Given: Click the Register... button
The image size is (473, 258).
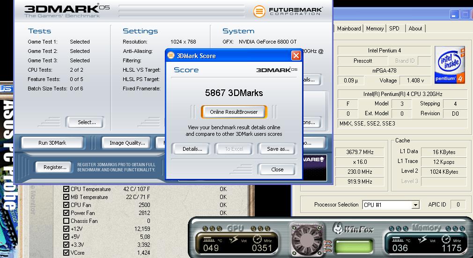Looking at the screenshot, I should click(x=55, y=167).
